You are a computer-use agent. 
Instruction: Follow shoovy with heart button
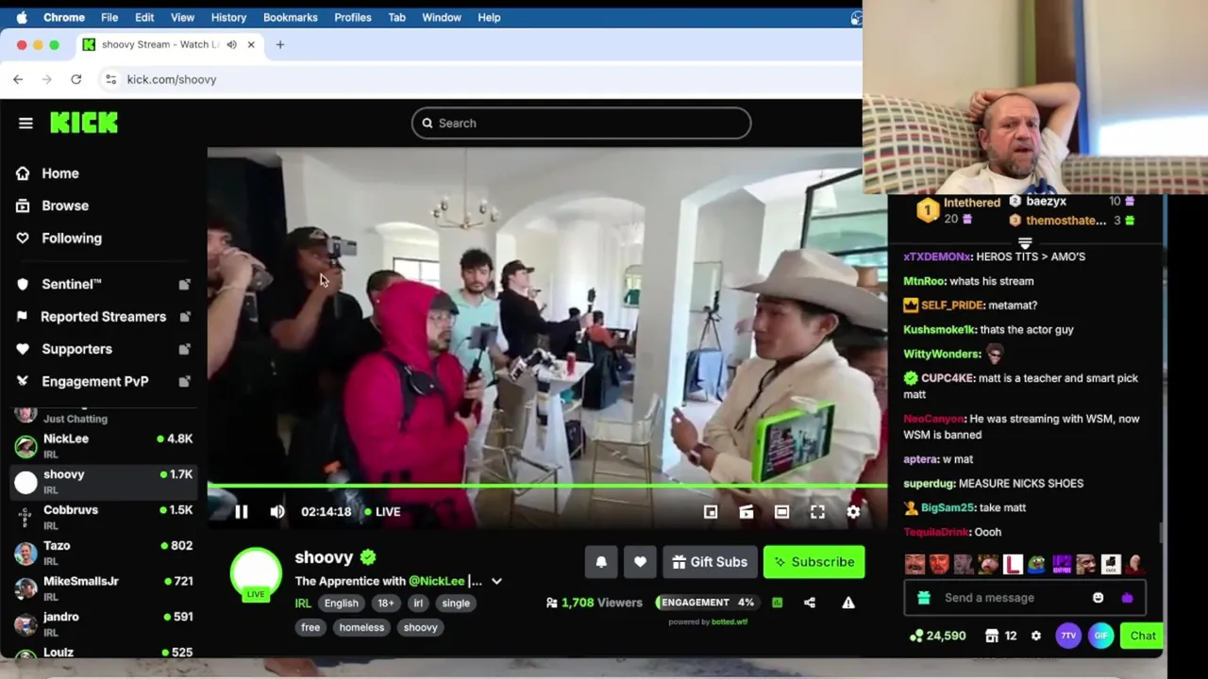coord(640,562)
